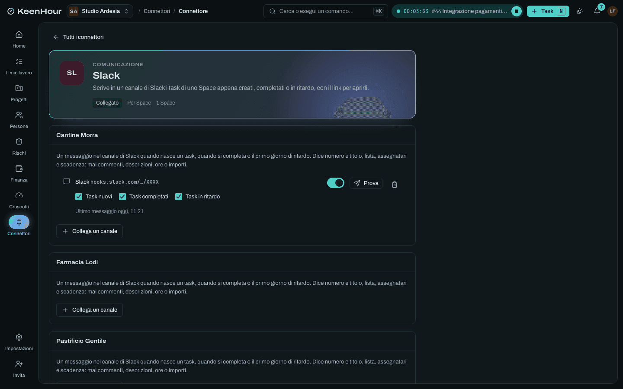Click the 00:03:53 timer readout
The width and height of the screenshot is (623, 389).
[x=416, y=11]
